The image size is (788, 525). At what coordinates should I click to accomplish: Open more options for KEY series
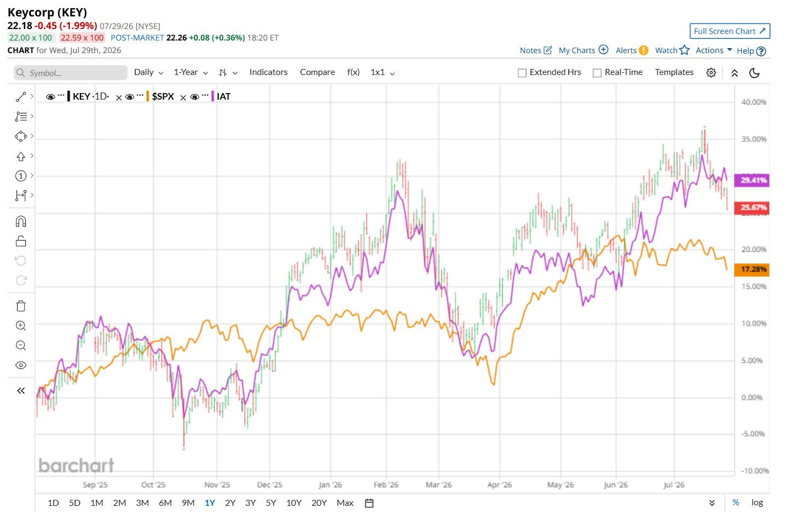pyautogui.click(x=61, y=96)
